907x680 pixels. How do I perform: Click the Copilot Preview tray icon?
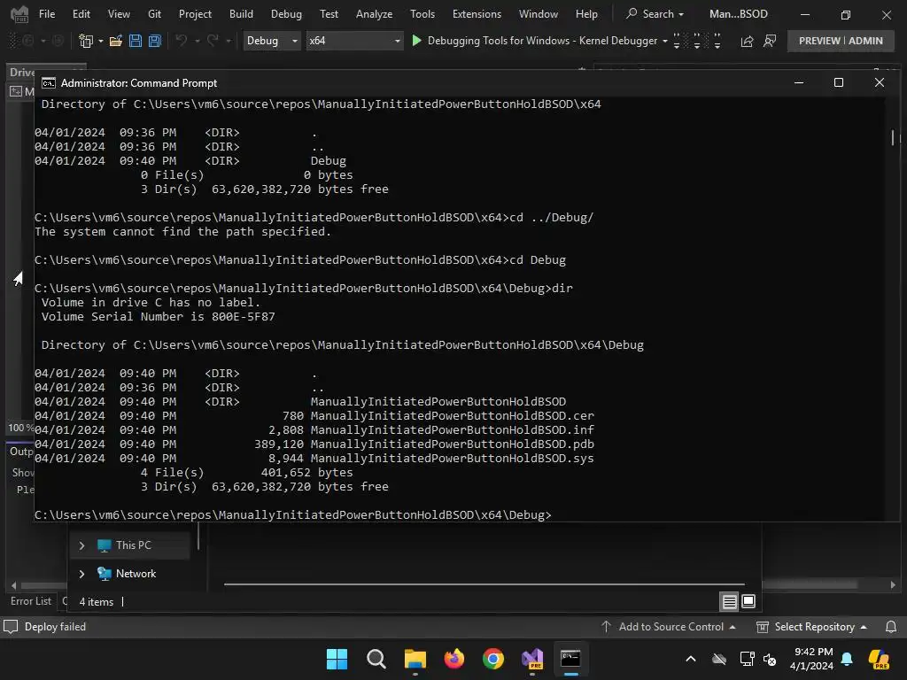tap(879, 659)
